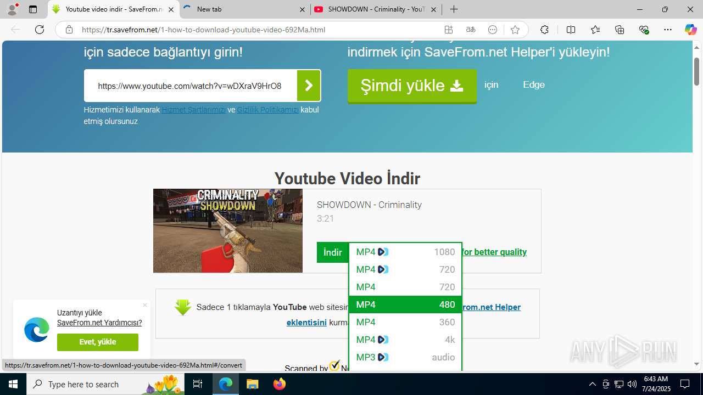Open network tray icon

click(619, 384)
